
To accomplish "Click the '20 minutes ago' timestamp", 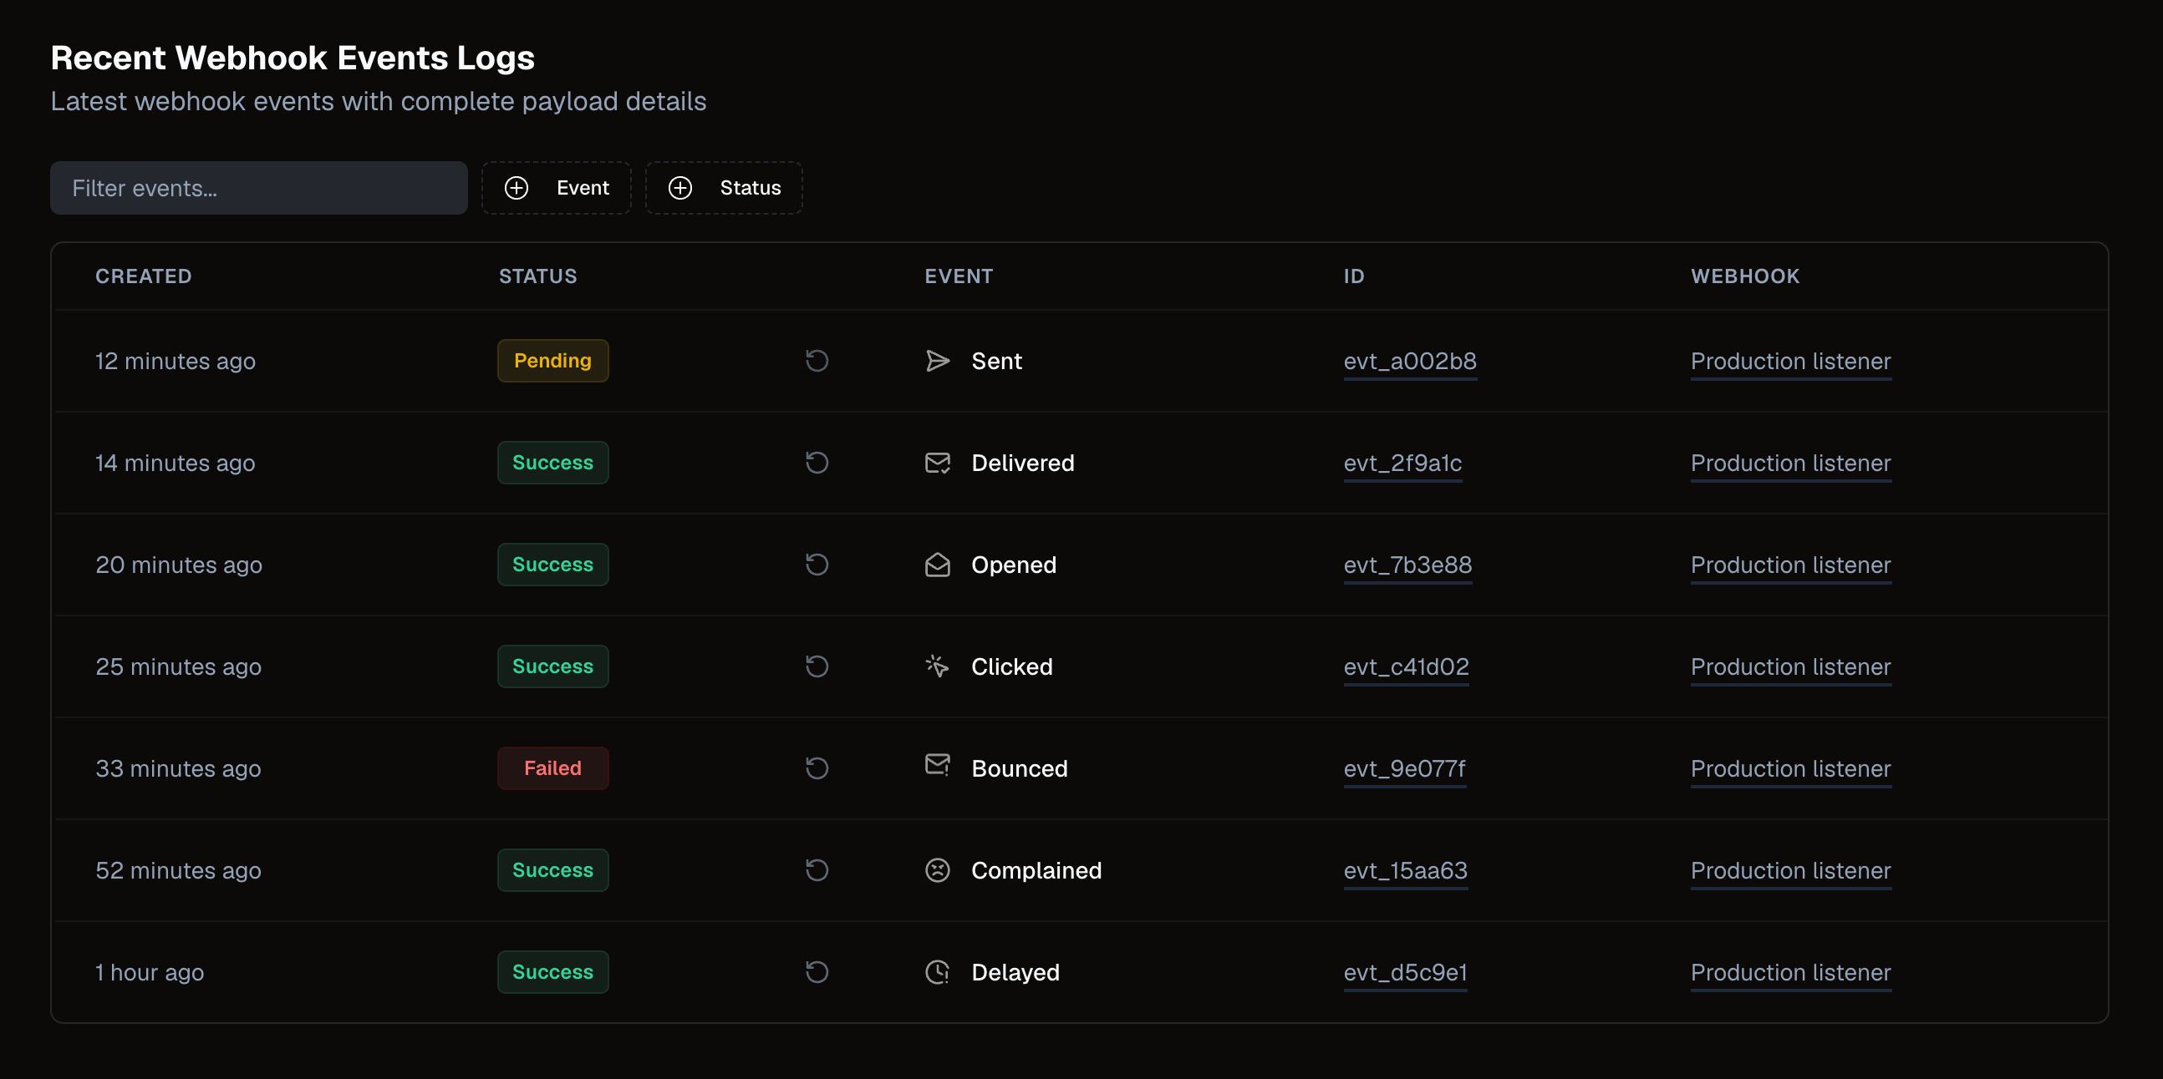I will [x=179, y=565].
